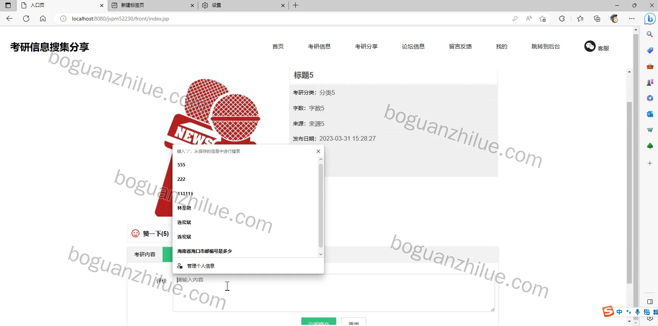
Task: Click the 评价 comment text area
Action: (x=334, y=293)
